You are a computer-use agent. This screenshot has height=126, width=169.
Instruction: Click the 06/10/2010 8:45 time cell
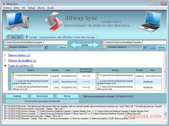click(68, 82)
